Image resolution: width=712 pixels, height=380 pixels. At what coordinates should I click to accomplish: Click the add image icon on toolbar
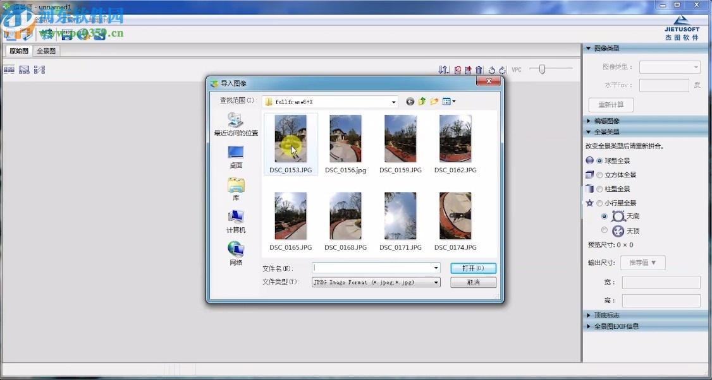[468, 69]
